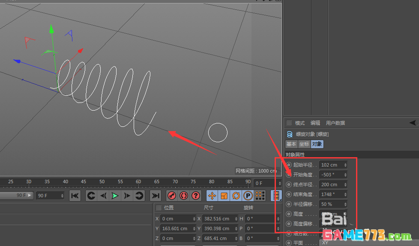Image resolution: width=419 pixels, height=246 pixels.
Task: Toggle the Position move key icon
Action: [x=212, y=196]
